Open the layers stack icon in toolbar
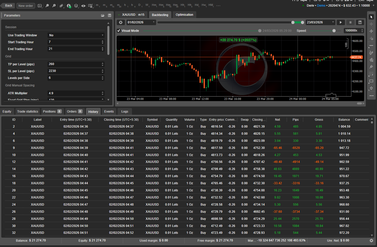This screenshot has height=247, width=377. point(76,6)
